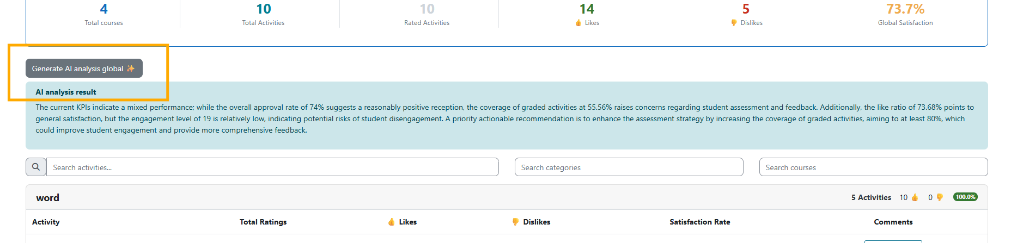The height and width of the screenshot is (243, 1011).
Task: Click the Activity column header
Action: point(46,222)
